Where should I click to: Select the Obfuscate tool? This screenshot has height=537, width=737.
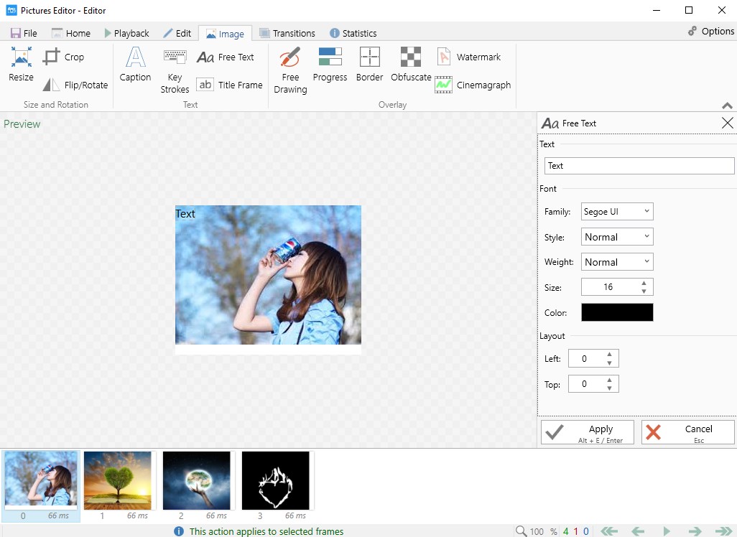coord(411,65)
